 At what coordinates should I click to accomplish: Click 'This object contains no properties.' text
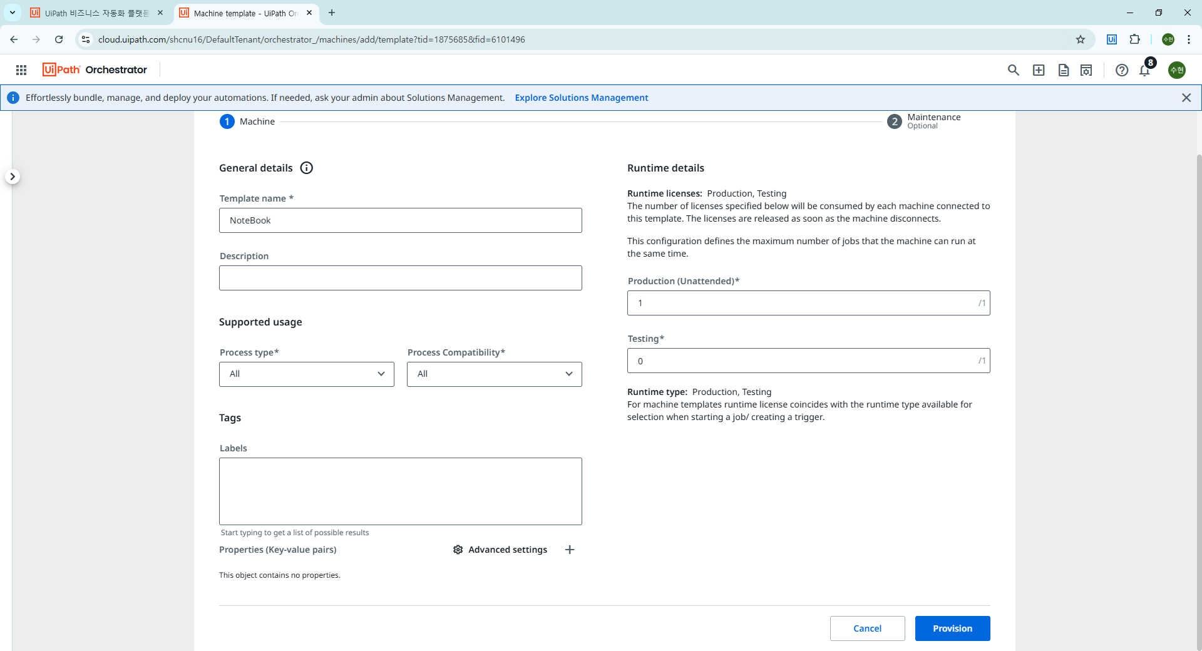point(280,575)
